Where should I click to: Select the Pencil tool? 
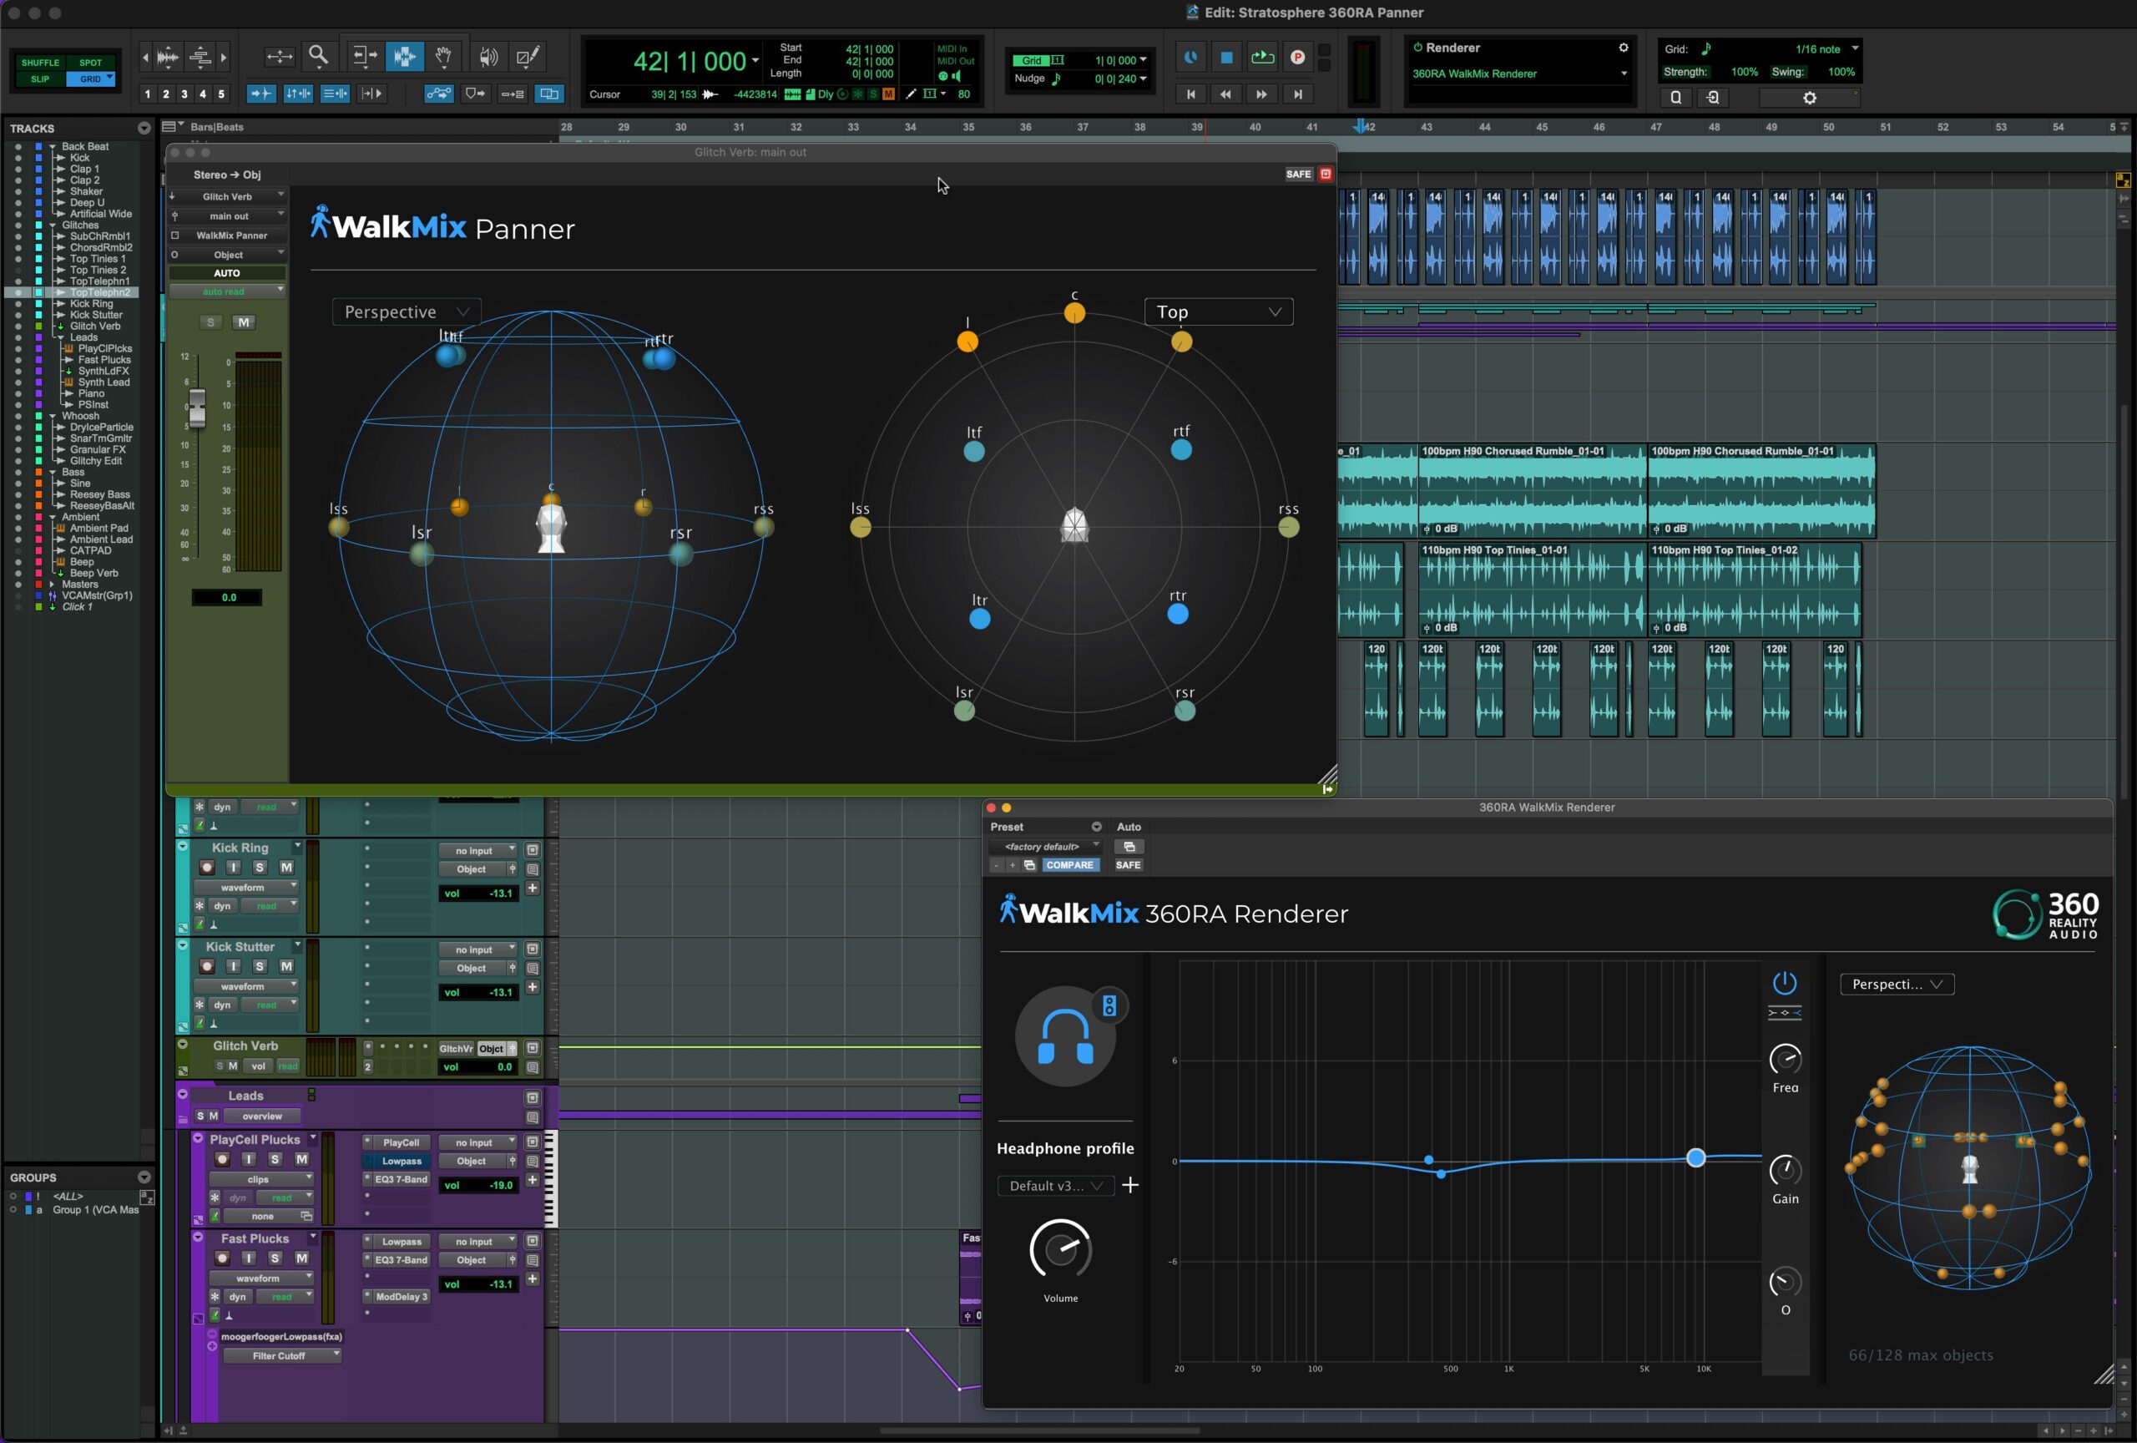pyautogui.click(x=528, y=56)
